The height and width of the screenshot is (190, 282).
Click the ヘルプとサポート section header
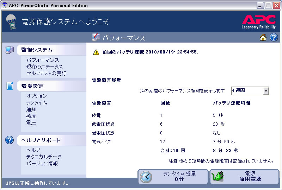[x=52, y=140]
